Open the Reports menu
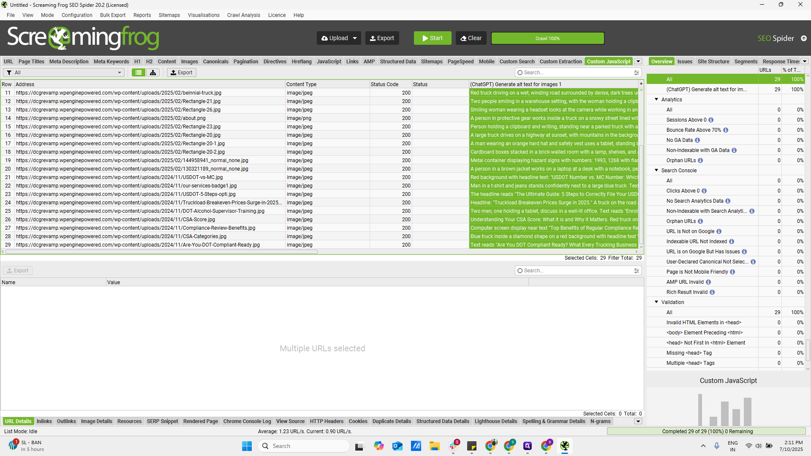The height and width of the screenshot is (456, 811). (x=142, y=15)
